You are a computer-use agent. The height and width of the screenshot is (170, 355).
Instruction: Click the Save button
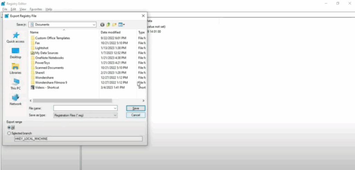pyautogui.click(x=136, y=108)
